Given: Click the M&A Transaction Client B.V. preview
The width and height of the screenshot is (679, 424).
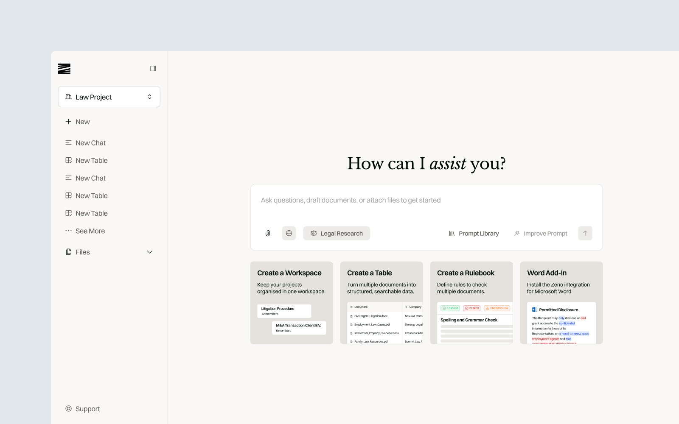Looking at the screenshot, I should click(299, 328).
